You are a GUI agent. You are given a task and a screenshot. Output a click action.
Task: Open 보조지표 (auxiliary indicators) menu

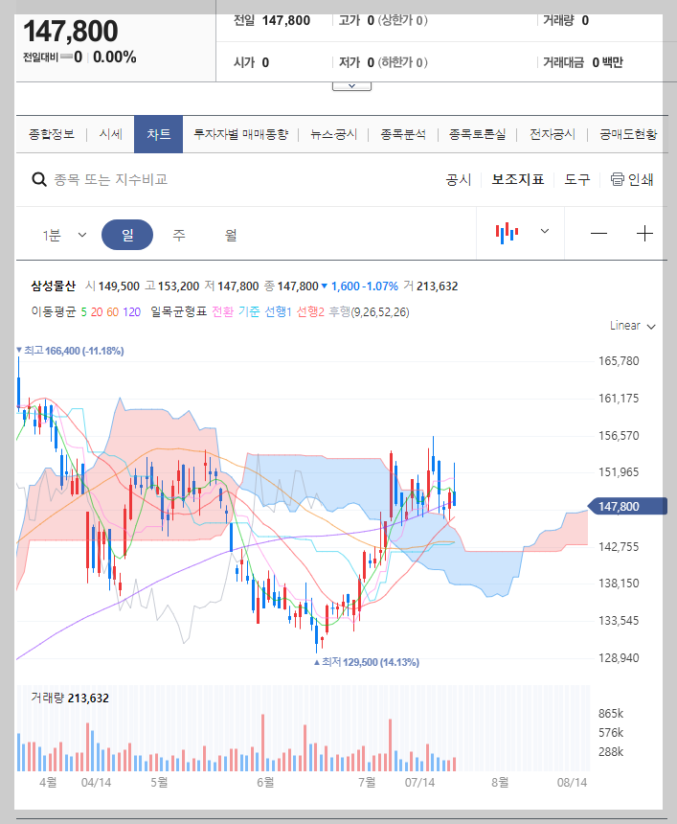pyautogui.click(x=516, y=180)
